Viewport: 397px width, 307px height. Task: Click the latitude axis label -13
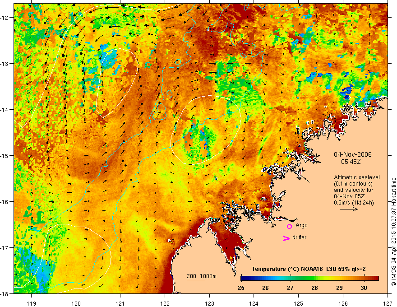(x=5, y=63)
